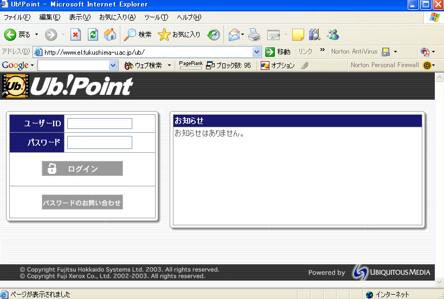Go to Home page icon
Screen dimensions: 444x299
[110, 35]
